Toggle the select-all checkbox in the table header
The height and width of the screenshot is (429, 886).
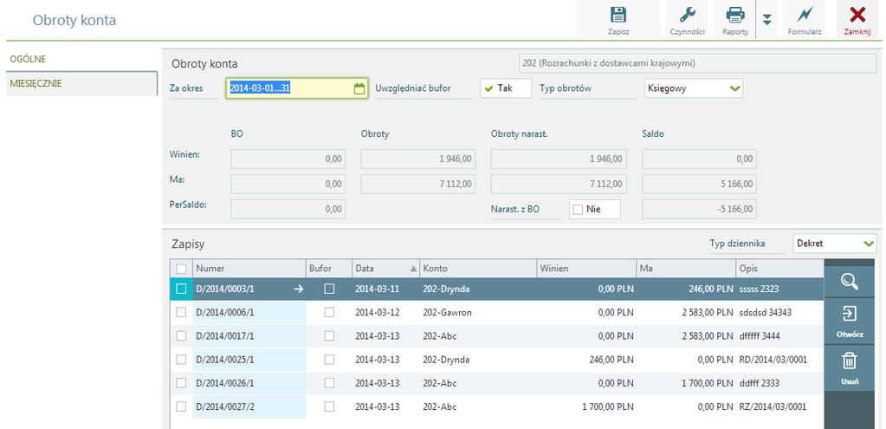point(181,269)
